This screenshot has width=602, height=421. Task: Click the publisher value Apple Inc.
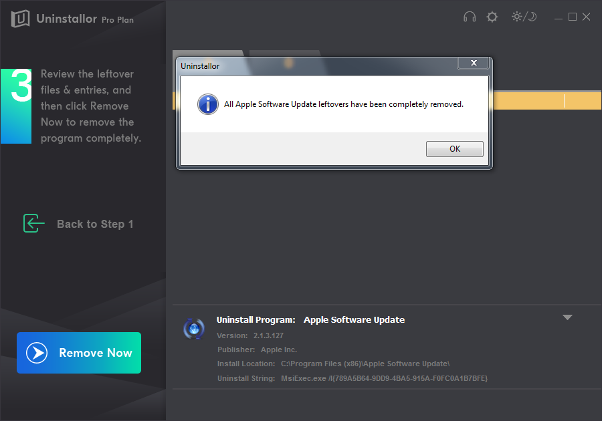coord(279,349)
